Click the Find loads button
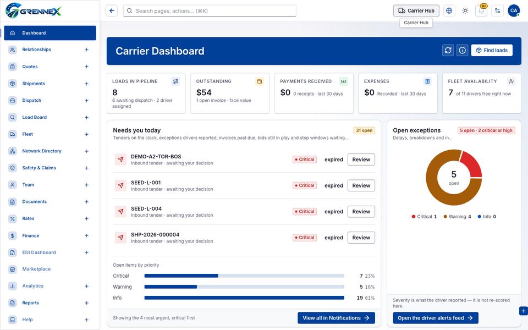Screen dimensions: 528x330 (492, 51)
